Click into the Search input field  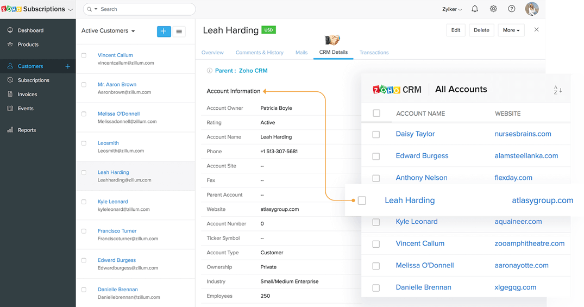coord(144,9)
